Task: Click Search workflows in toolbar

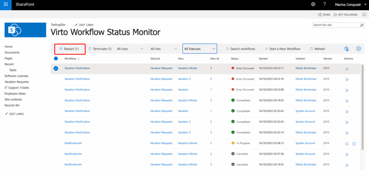Action: [x=240, y=49]
